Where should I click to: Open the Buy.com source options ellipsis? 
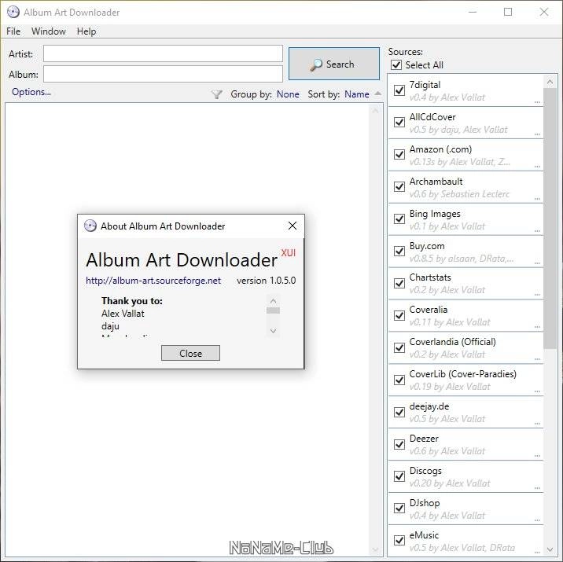tap(537, 263)
